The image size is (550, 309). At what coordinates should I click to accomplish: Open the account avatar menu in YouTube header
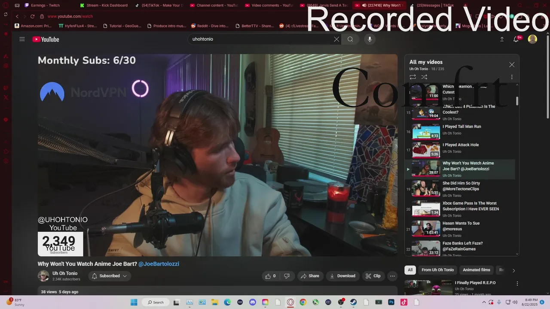[532, 39]
